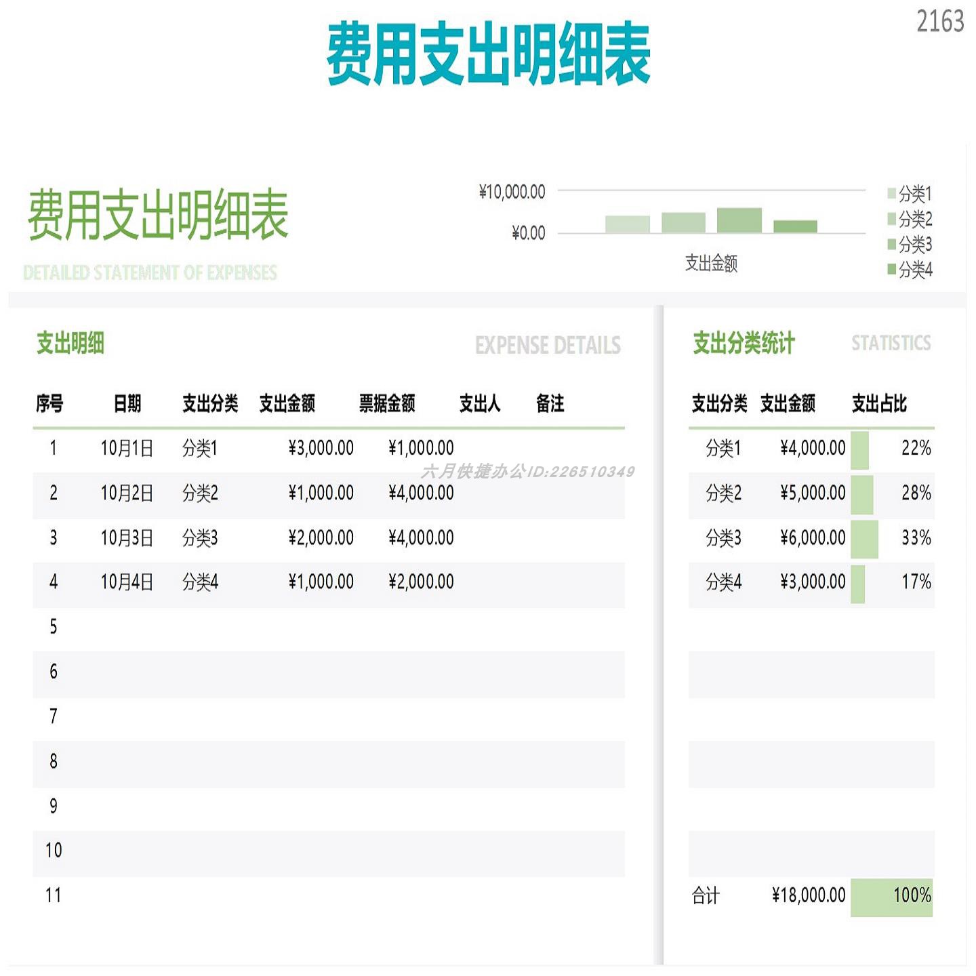Image resolution: width=976 pixels, height=976 pixels.
Task: Click the 支出金额 header in the details table
Action: point(287,404)
